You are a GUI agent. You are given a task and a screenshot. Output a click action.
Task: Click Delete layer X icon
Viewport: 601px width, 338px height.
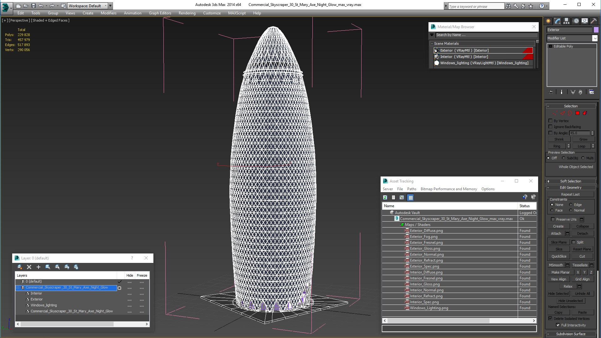tap(29, 267)
